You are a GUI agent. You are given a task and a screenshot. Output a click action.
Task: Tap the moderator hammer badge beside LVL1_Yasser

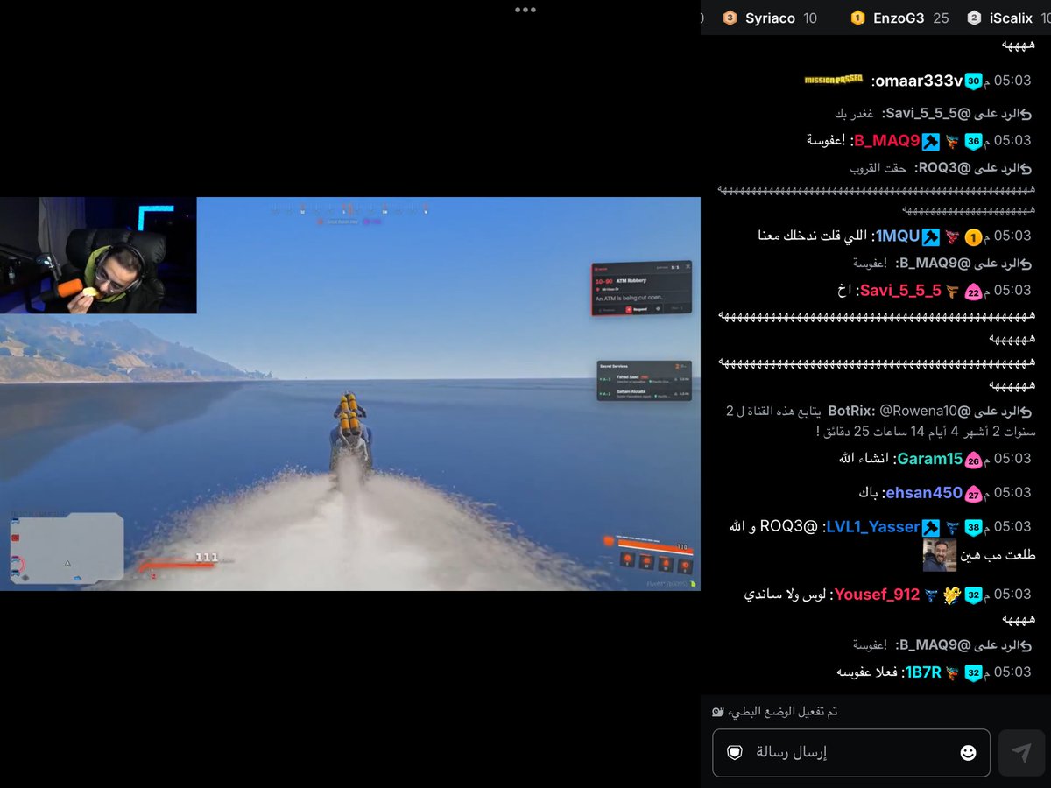click(x=931, y=527)
